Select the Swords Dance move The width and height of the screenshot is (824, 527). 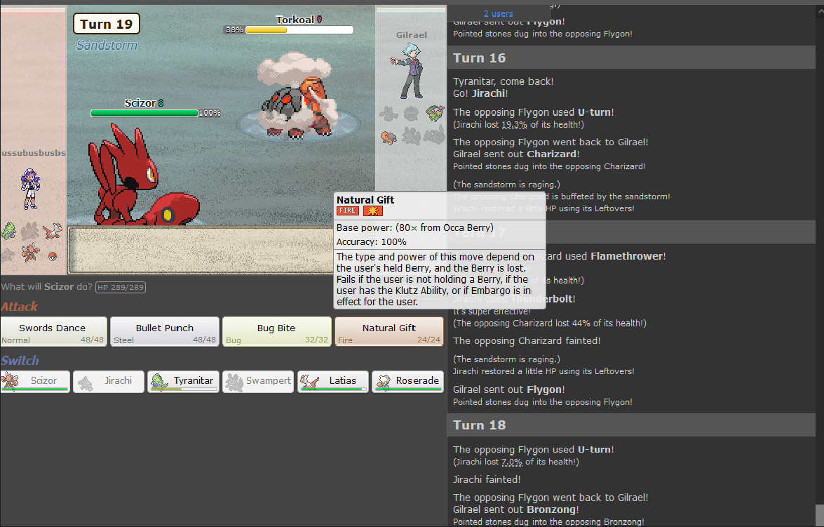[x=53, y=331]
